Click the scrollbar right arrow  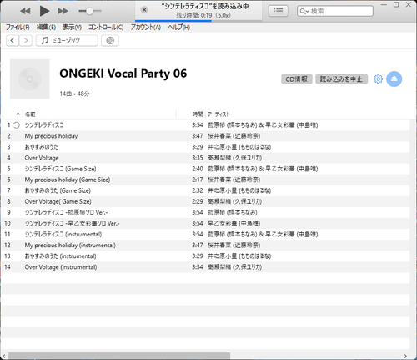[405, 356]
